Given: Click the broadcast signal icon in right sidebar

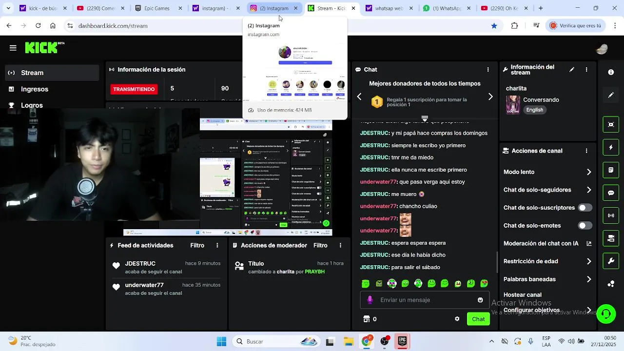Looking at the screenshot, I should [611, 215].
